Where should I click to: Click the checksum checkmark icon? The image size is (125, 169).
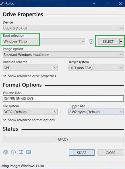click(x=91, y=41)
